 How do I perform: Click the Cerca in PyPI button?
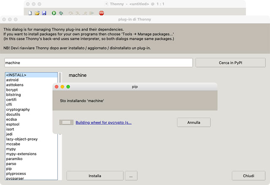230,62
